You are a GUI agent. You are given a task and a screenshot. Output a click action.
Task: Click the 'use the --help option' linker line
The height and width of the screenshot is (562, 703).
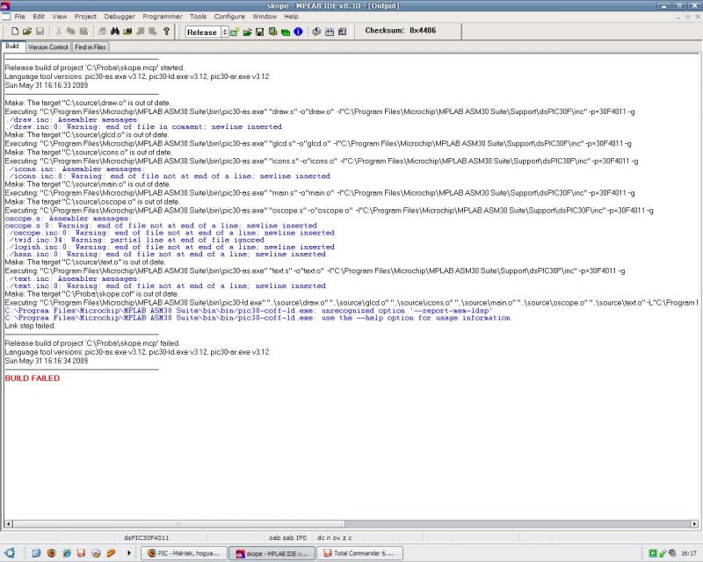[x=257, y=318]
